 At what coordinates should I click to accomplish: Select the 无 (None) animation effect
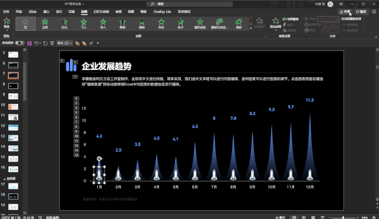[26, 24]
